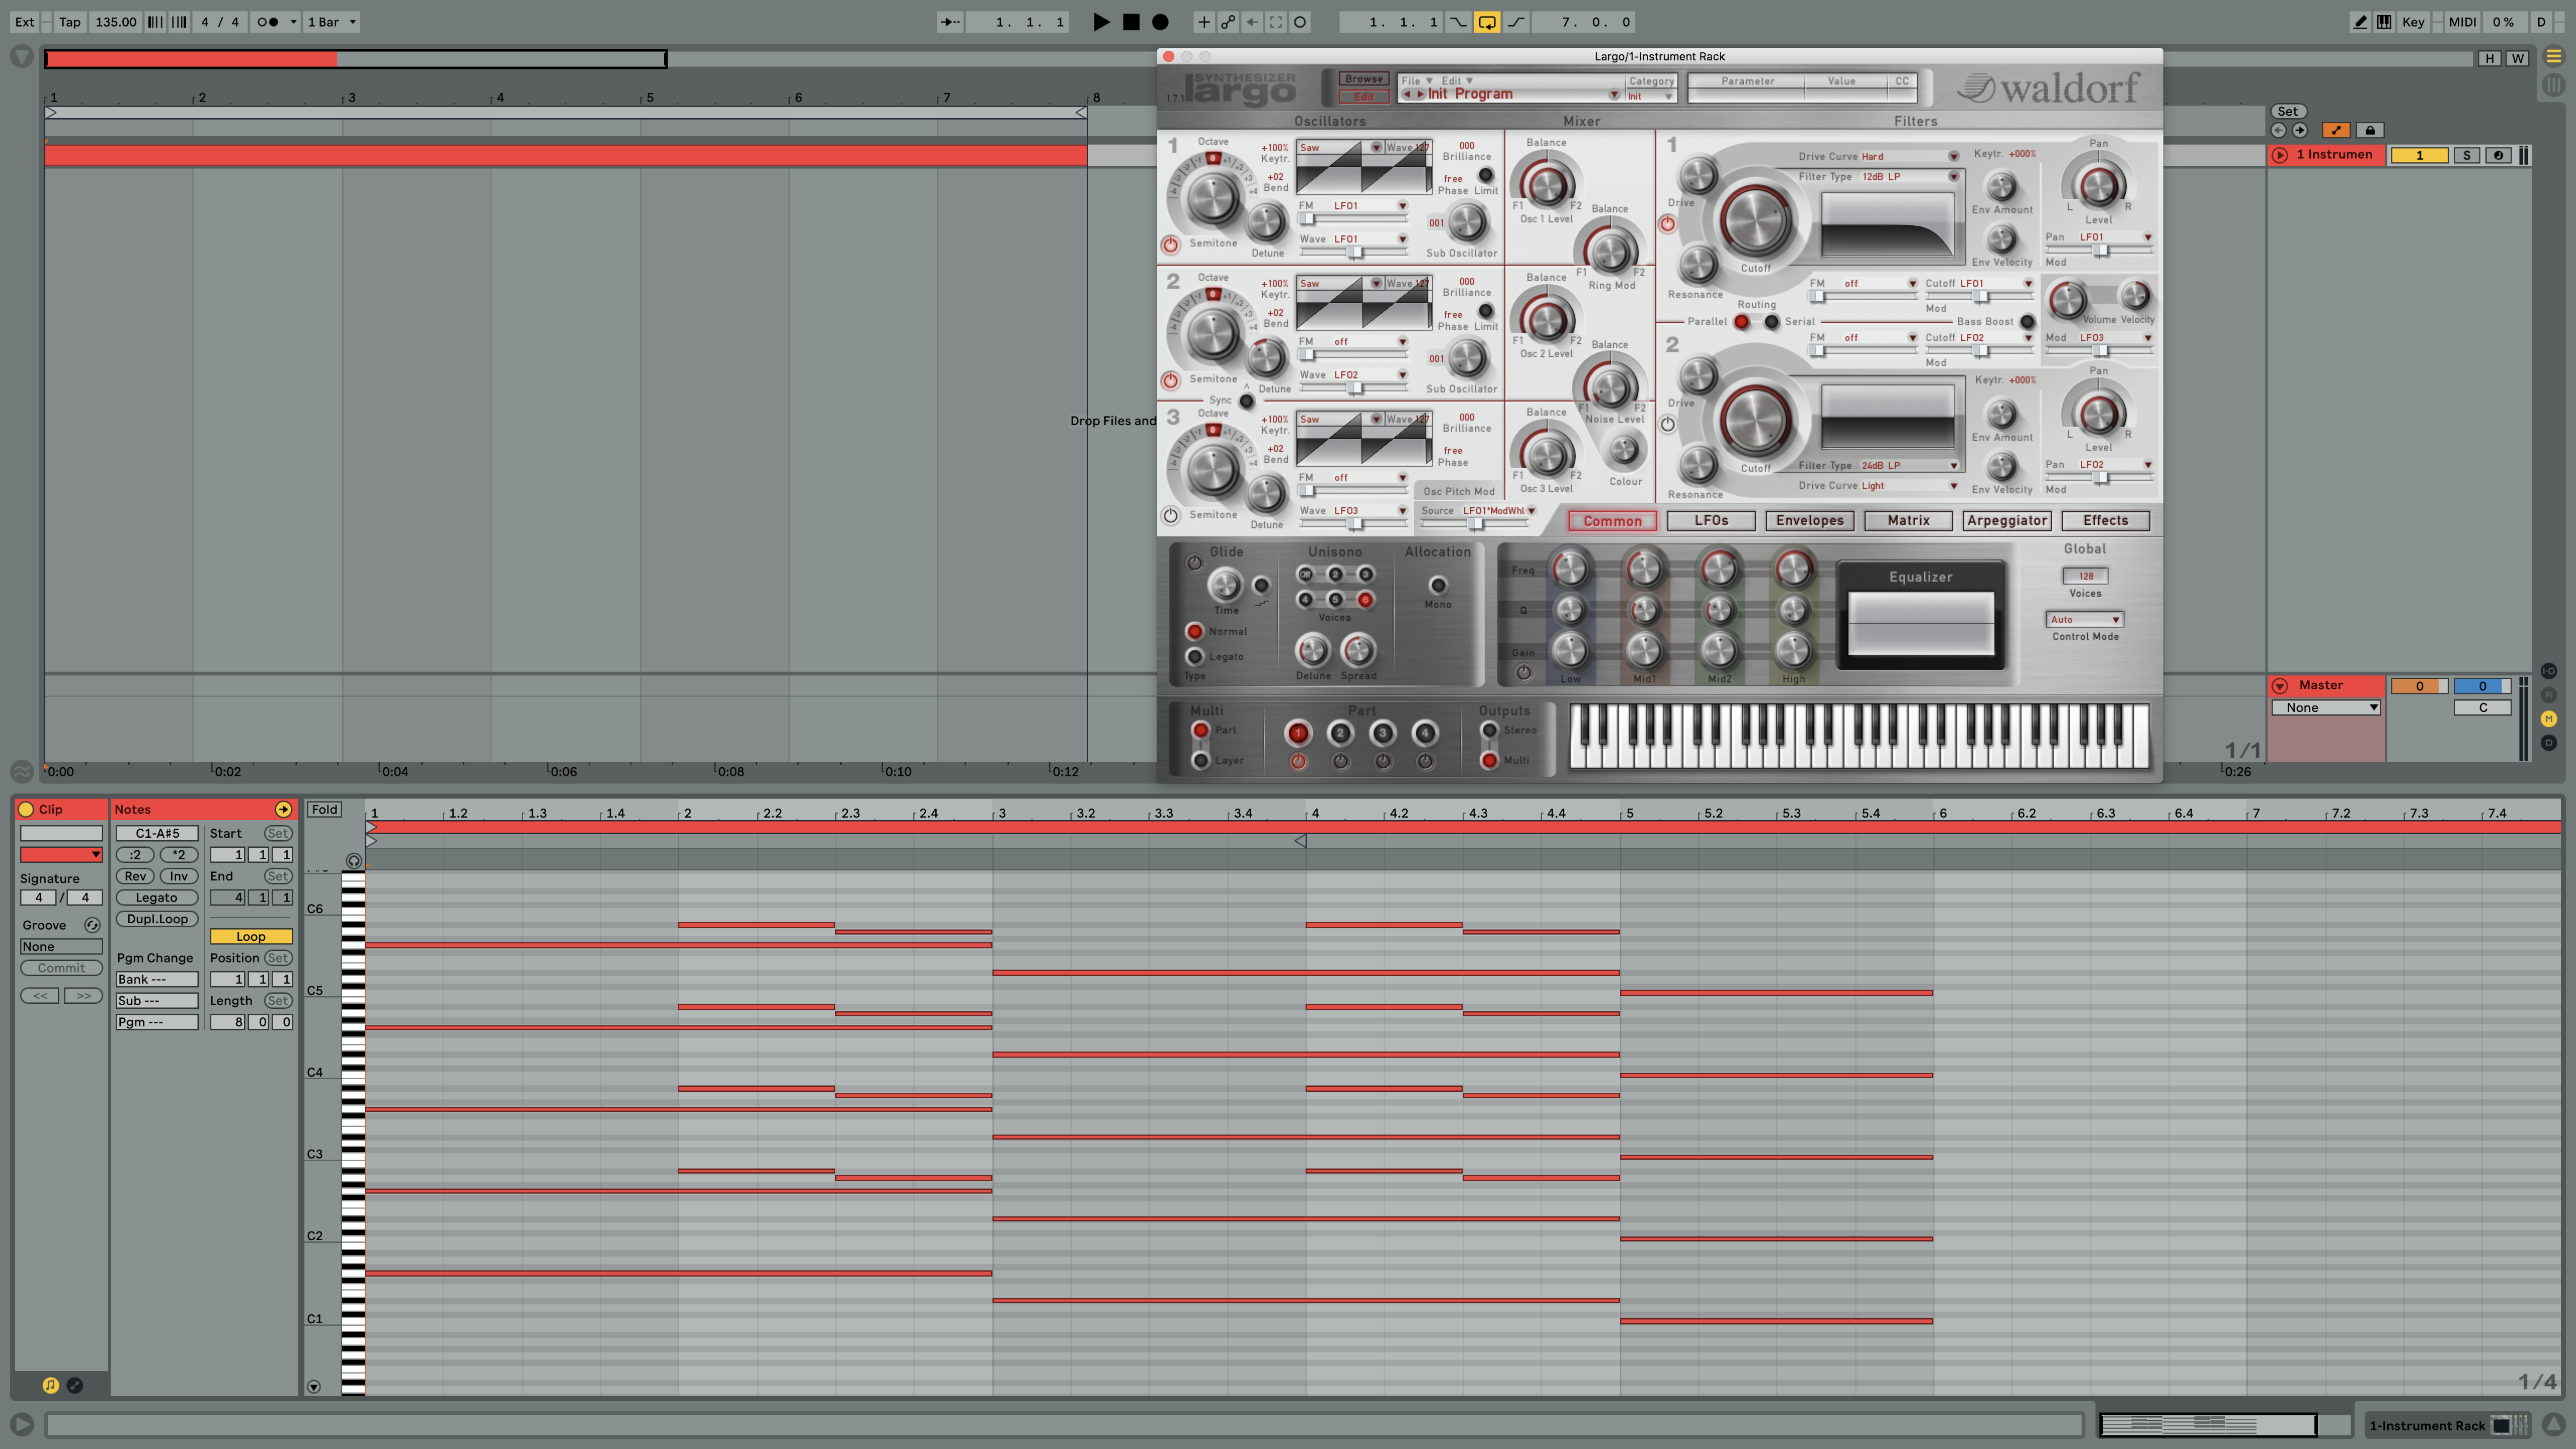Click the Hot-Swap Groove icon
This screenshot has width=2576, height=1449.
92,926
